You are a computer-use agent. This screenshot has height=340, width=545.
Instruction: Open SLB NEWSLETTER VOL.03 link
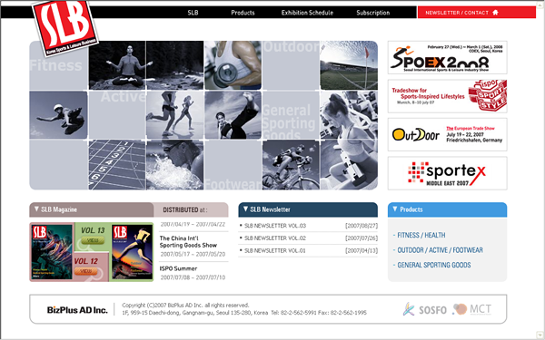point(275,226)
